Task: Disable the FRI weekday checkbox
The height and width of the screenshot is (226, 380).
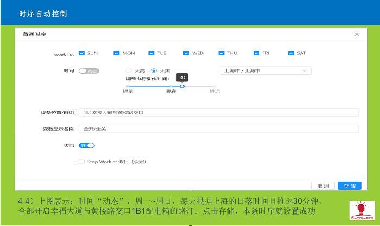Action: [256, 53]
